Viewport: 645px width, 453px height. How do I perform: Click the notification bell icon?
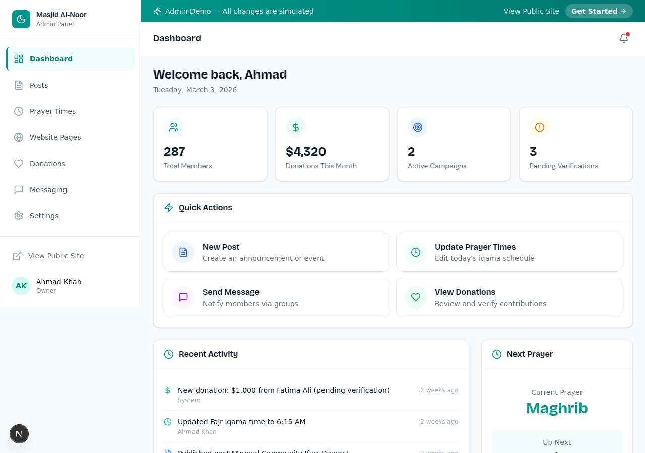[623, 38]
